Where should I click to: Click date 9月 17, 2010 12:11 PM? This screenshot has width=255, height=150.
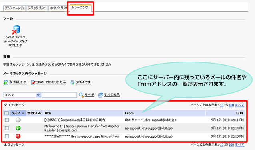(227, 120)
